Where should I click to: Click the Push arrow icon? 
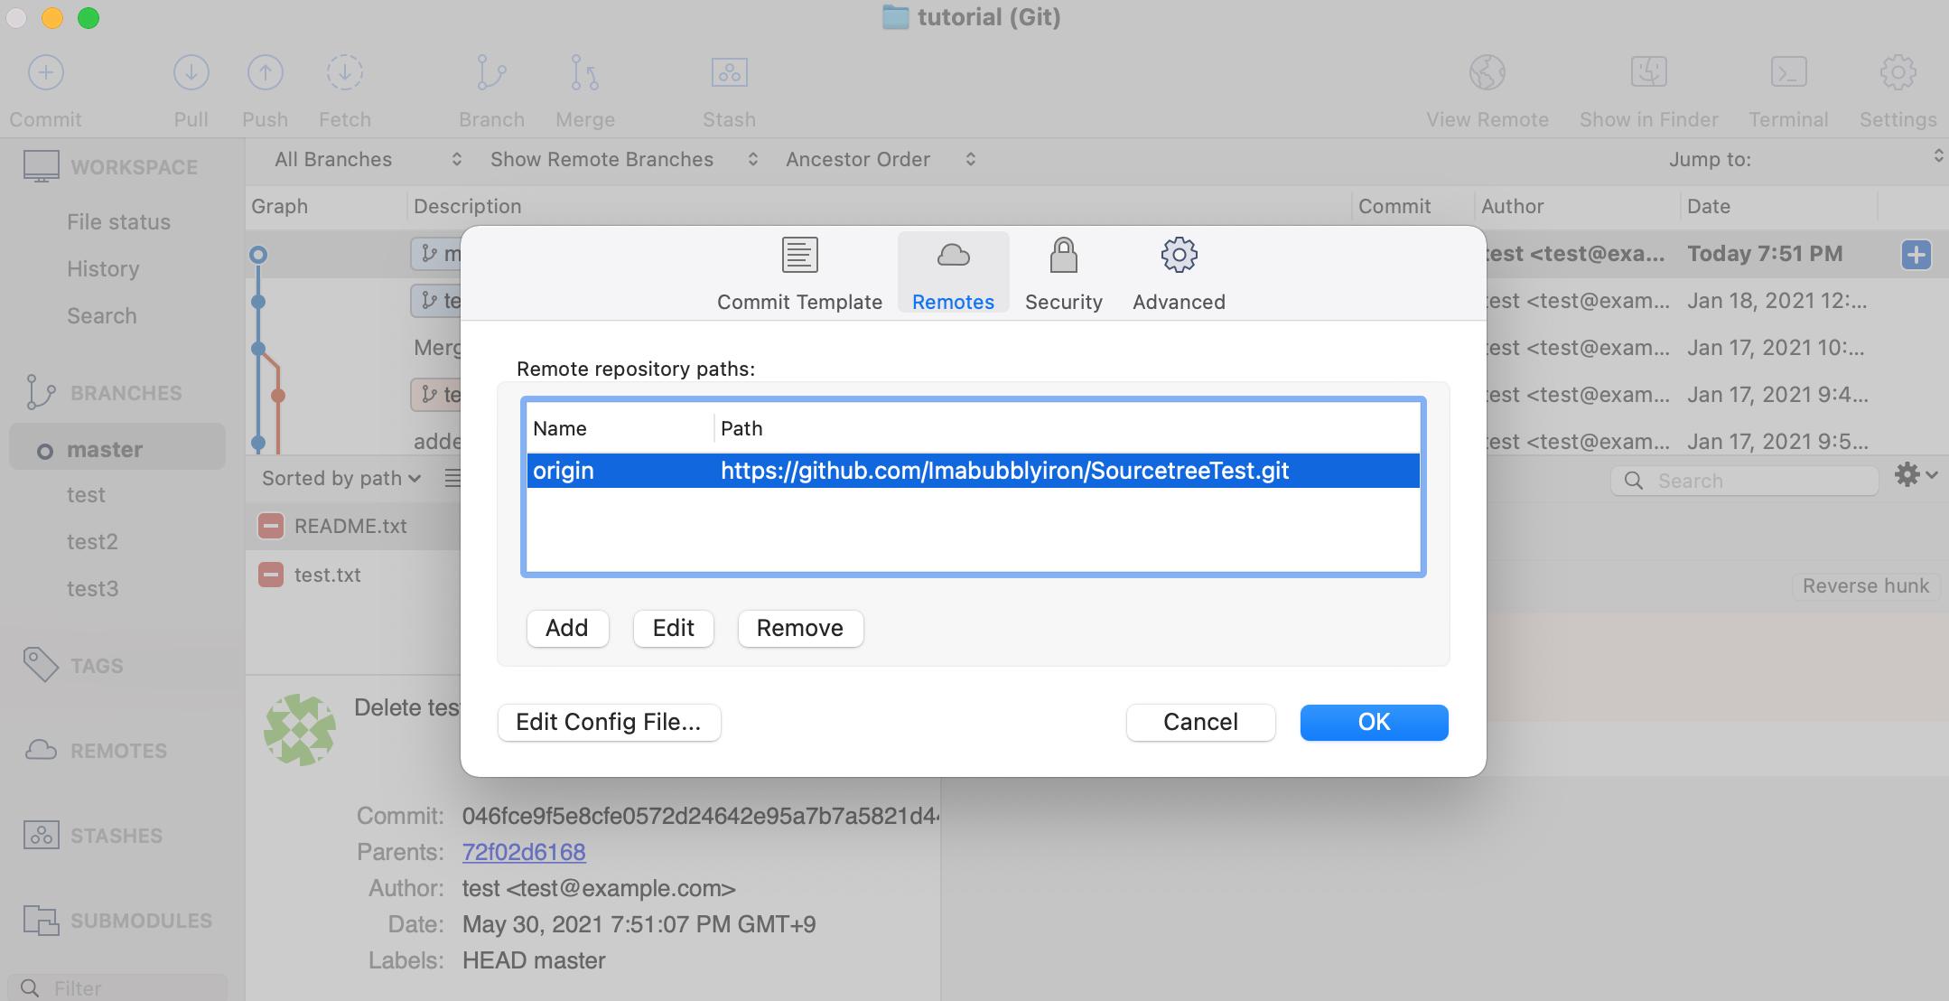coord(265,73)
